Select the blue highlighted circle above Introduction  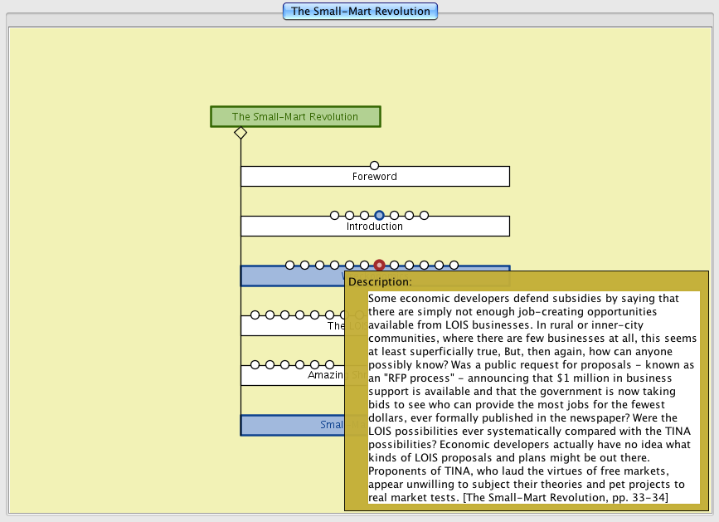click(379, 216)
